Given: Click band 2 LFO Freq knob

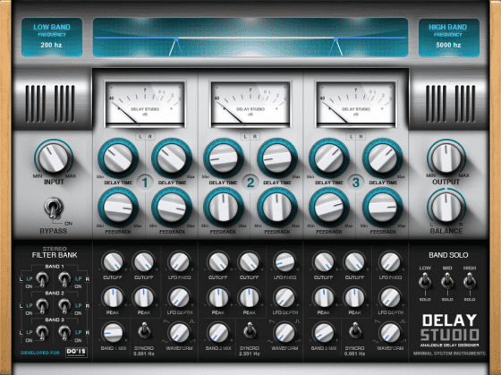Looking at the screenshot, I should pos(284,262).
